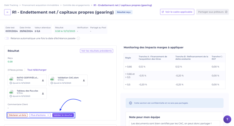The height and width of the screenshot is (126, 234).
Task: Click Partager aux prêteurs button
Action: [213, 12]
